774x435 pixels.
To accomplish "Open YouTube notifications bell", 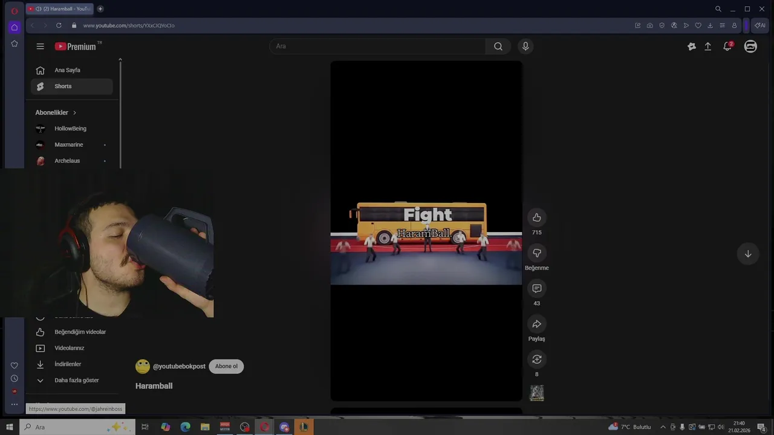I will tap(727, 47).
